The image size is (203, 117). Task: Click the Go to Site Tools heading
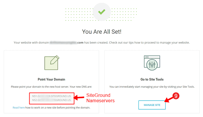pyautogui.click(x=152, y=79)
